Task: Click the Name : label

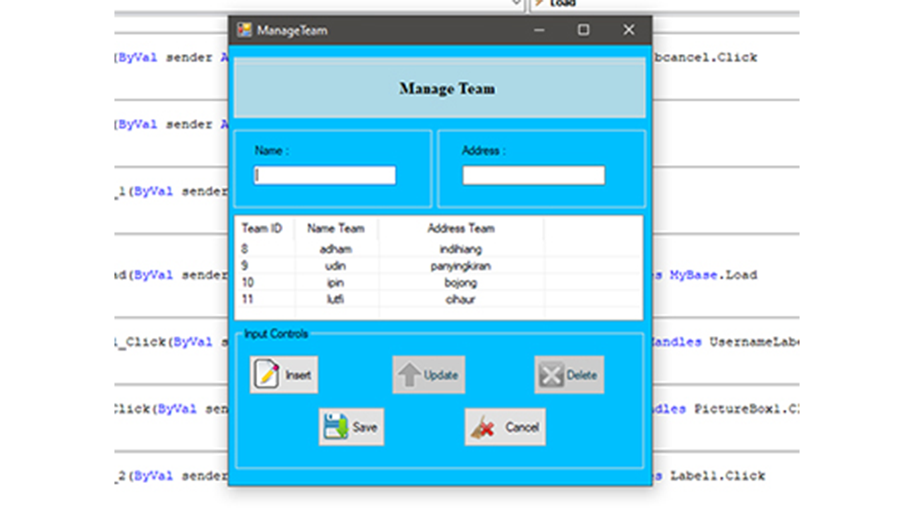Action: coord(272,151)
